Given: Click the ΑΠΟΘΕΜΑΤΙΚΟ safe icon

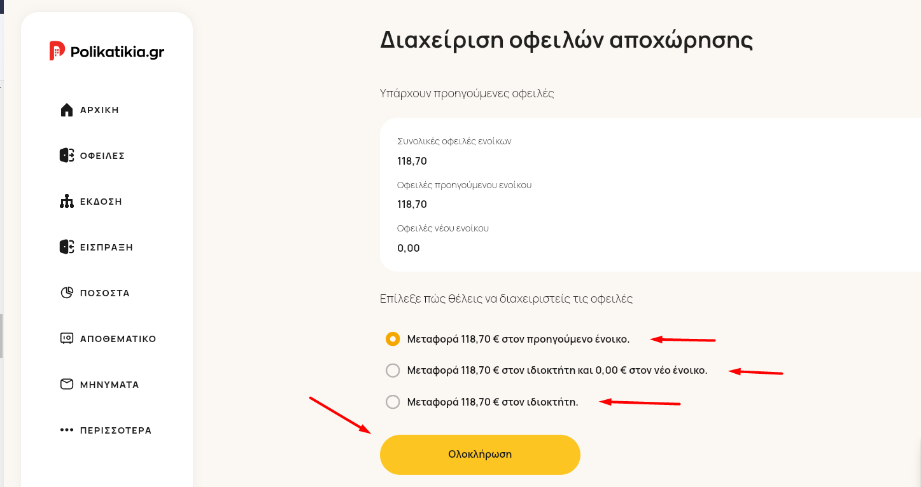Looking at the screenshot, I should (x=67, y=338).
